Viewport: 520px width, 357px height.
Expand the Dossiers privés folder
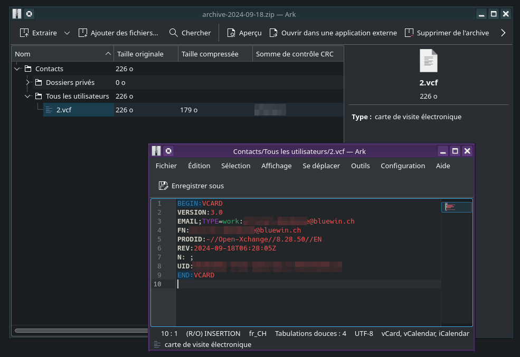(x=28, y=82)
